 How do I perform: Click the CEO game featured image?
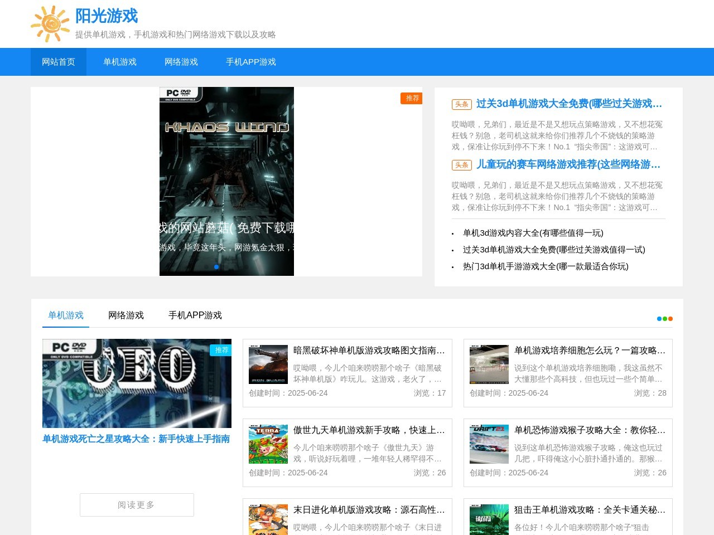tap(137, 383)
